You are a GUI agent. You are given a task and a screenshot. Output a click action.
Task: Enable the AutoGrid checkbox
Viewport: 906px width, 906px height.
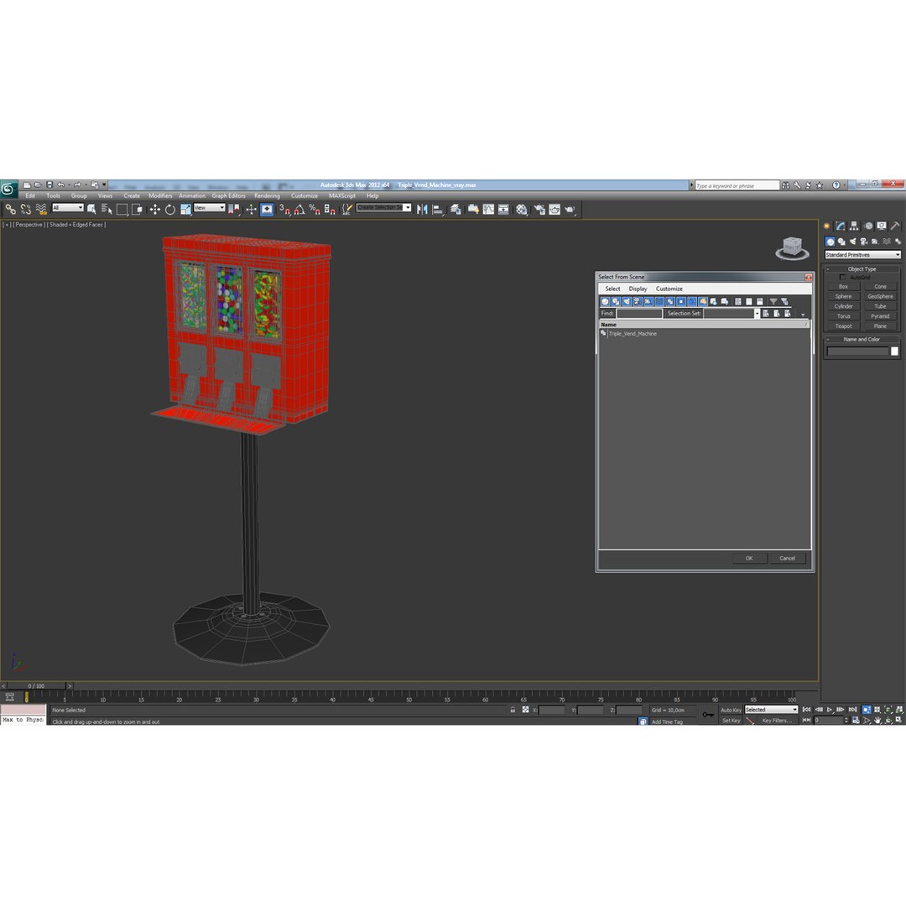(x=842, y=278)
